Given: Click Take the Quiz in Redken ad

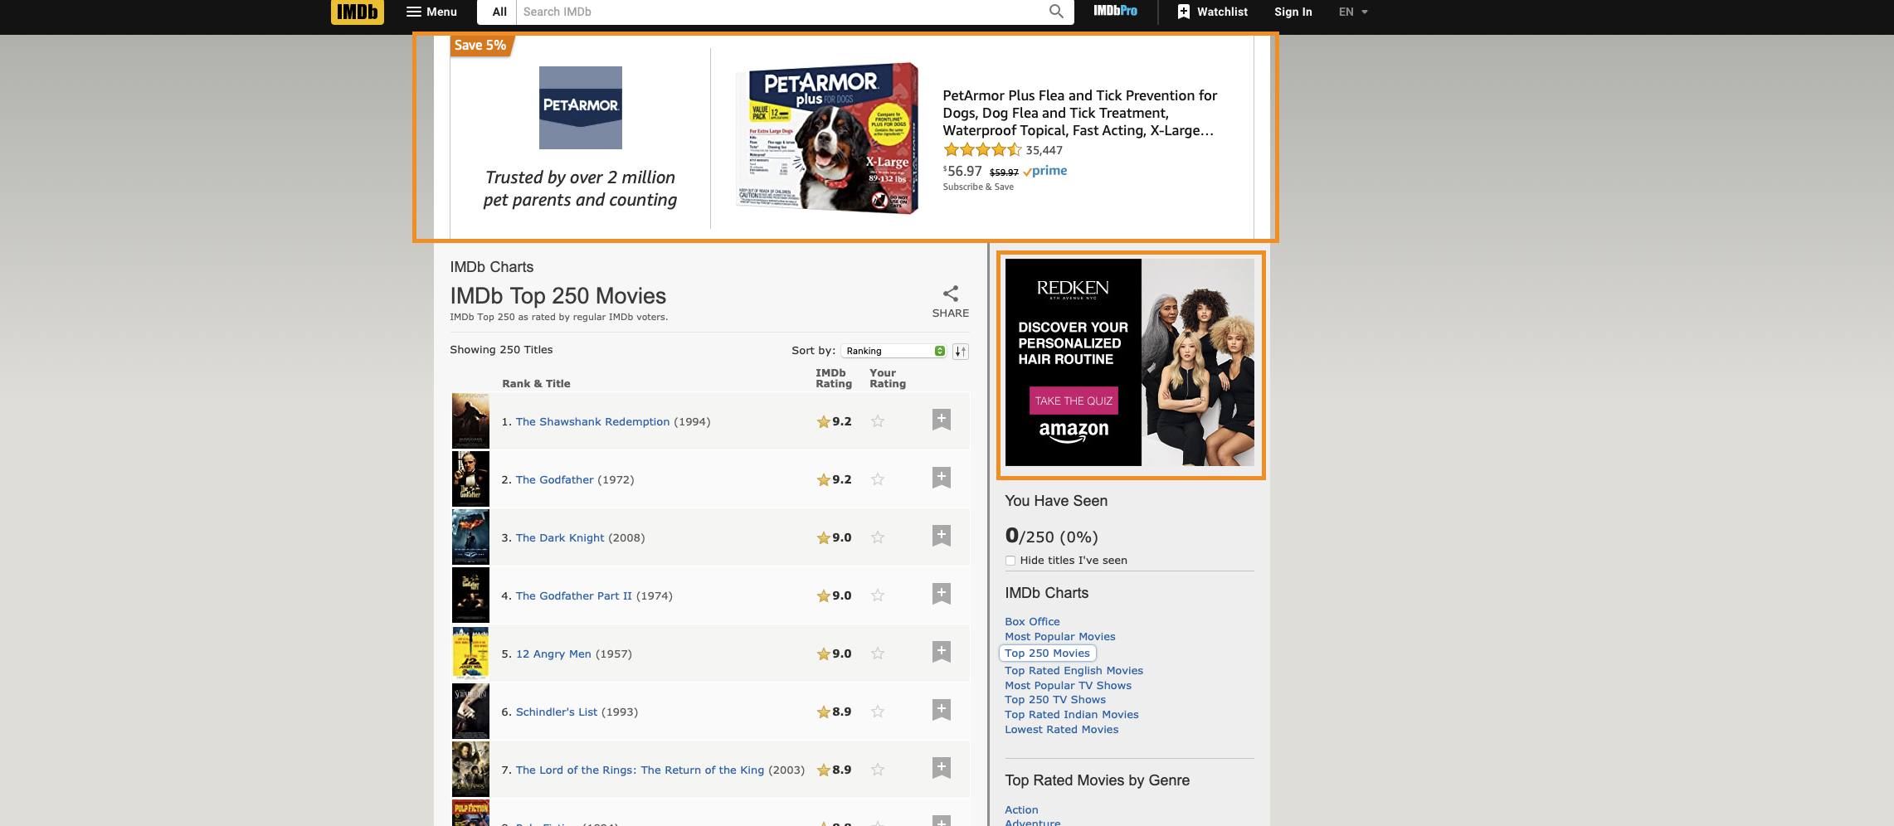Looking at the screenshot, I should [x=1074, y=401].
